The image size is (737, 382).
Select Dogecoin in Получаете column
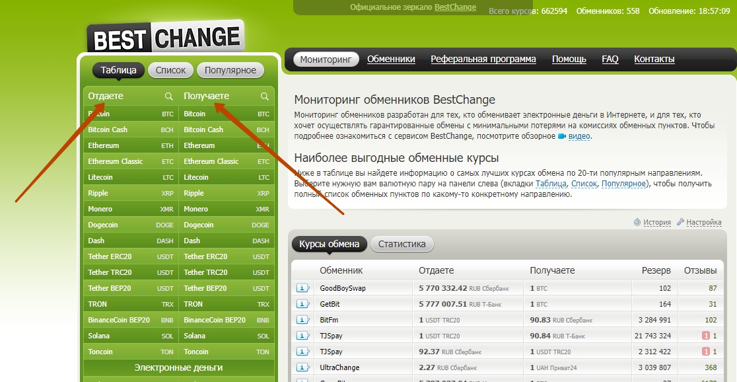[227, 225]
